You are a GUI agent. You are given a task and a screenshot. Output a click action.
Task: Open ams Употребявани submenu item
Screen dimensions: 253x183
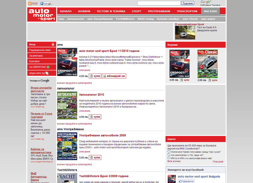[100, 19]
